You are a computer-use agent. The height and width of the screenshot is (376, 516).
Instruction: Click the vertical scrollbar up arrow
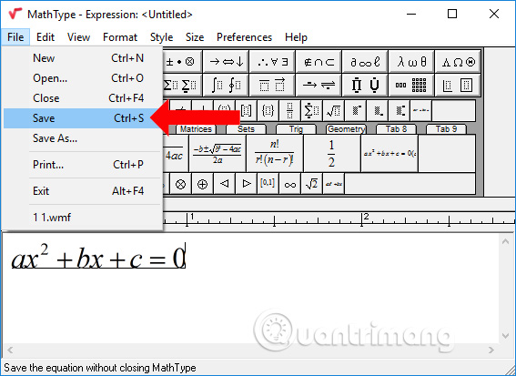pos(506,241)
